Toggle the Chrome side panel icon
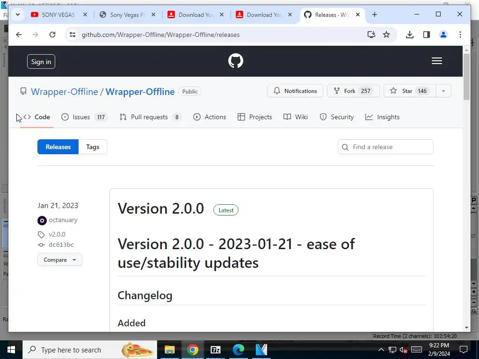Image resolution: width=479 pixels, height=359 pixels. click(427, 35)
